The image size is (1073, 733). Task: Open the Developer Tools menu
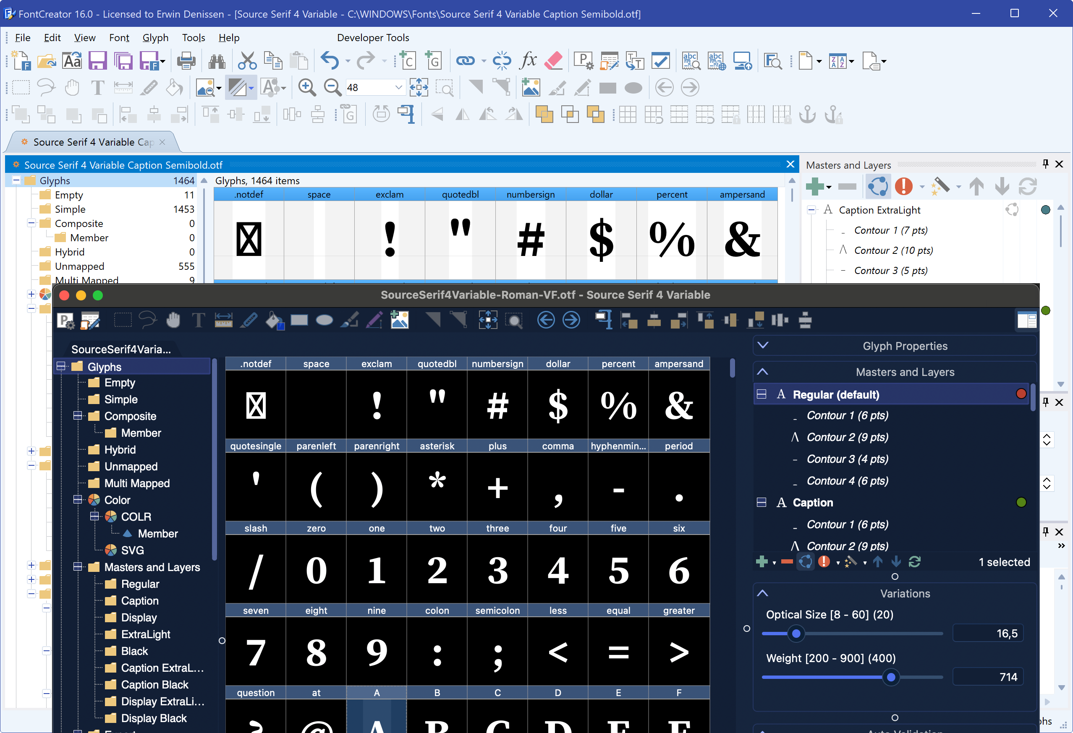click(373, 37)
